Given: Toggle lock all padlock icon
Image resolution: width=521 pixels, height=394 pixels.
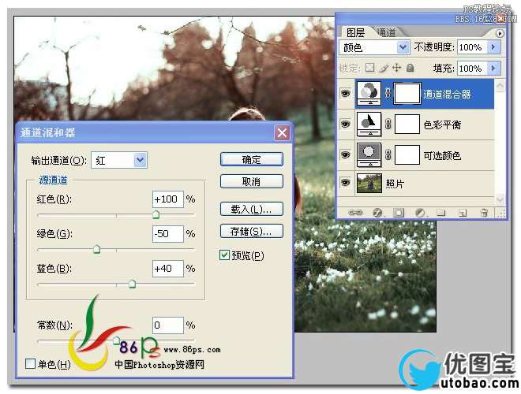Looking at the screenshot, I should 410,68.
